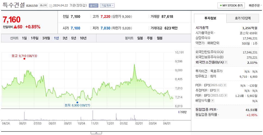
Task: Click the 고가 value 7,220
Action: click(105, 17)
